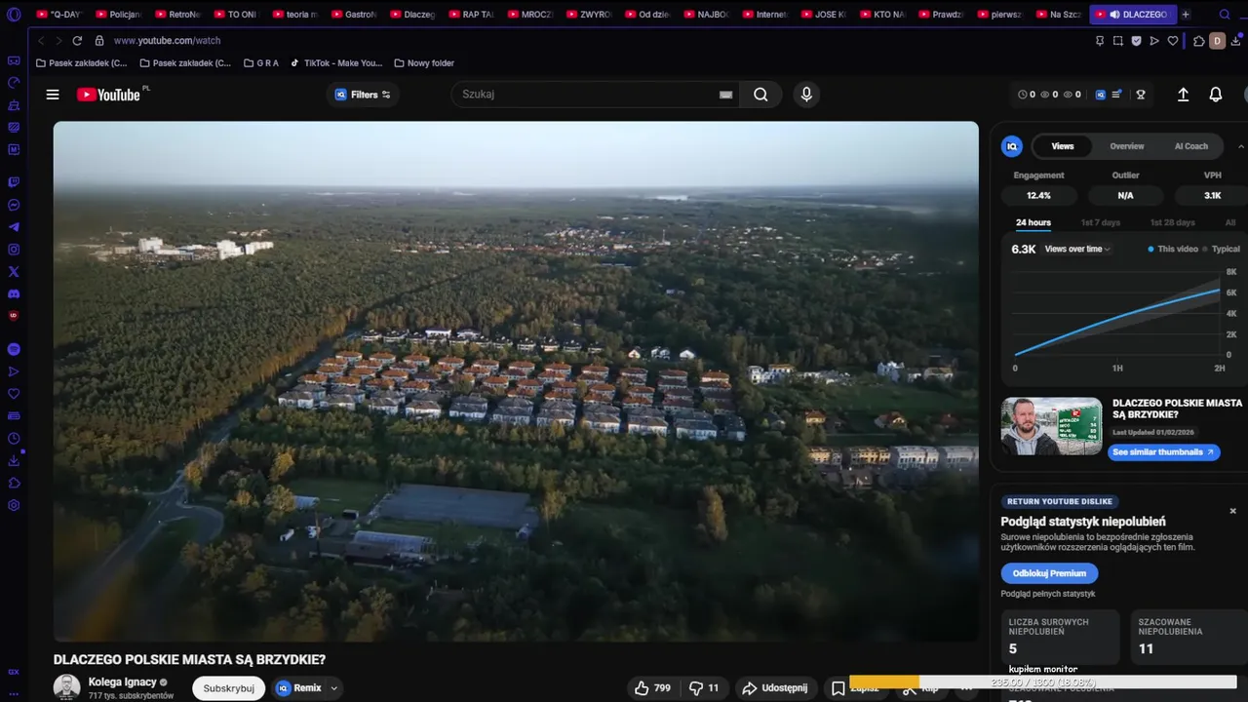Screen dimensions: 1248x702
Task: Open Telegram in the browser sidebar
Action: point(14,227)
